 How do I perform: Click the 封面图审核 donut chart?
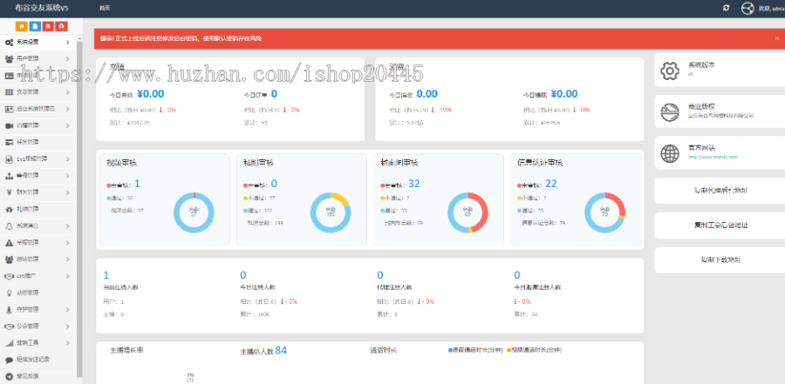click(x=468, y=212)
